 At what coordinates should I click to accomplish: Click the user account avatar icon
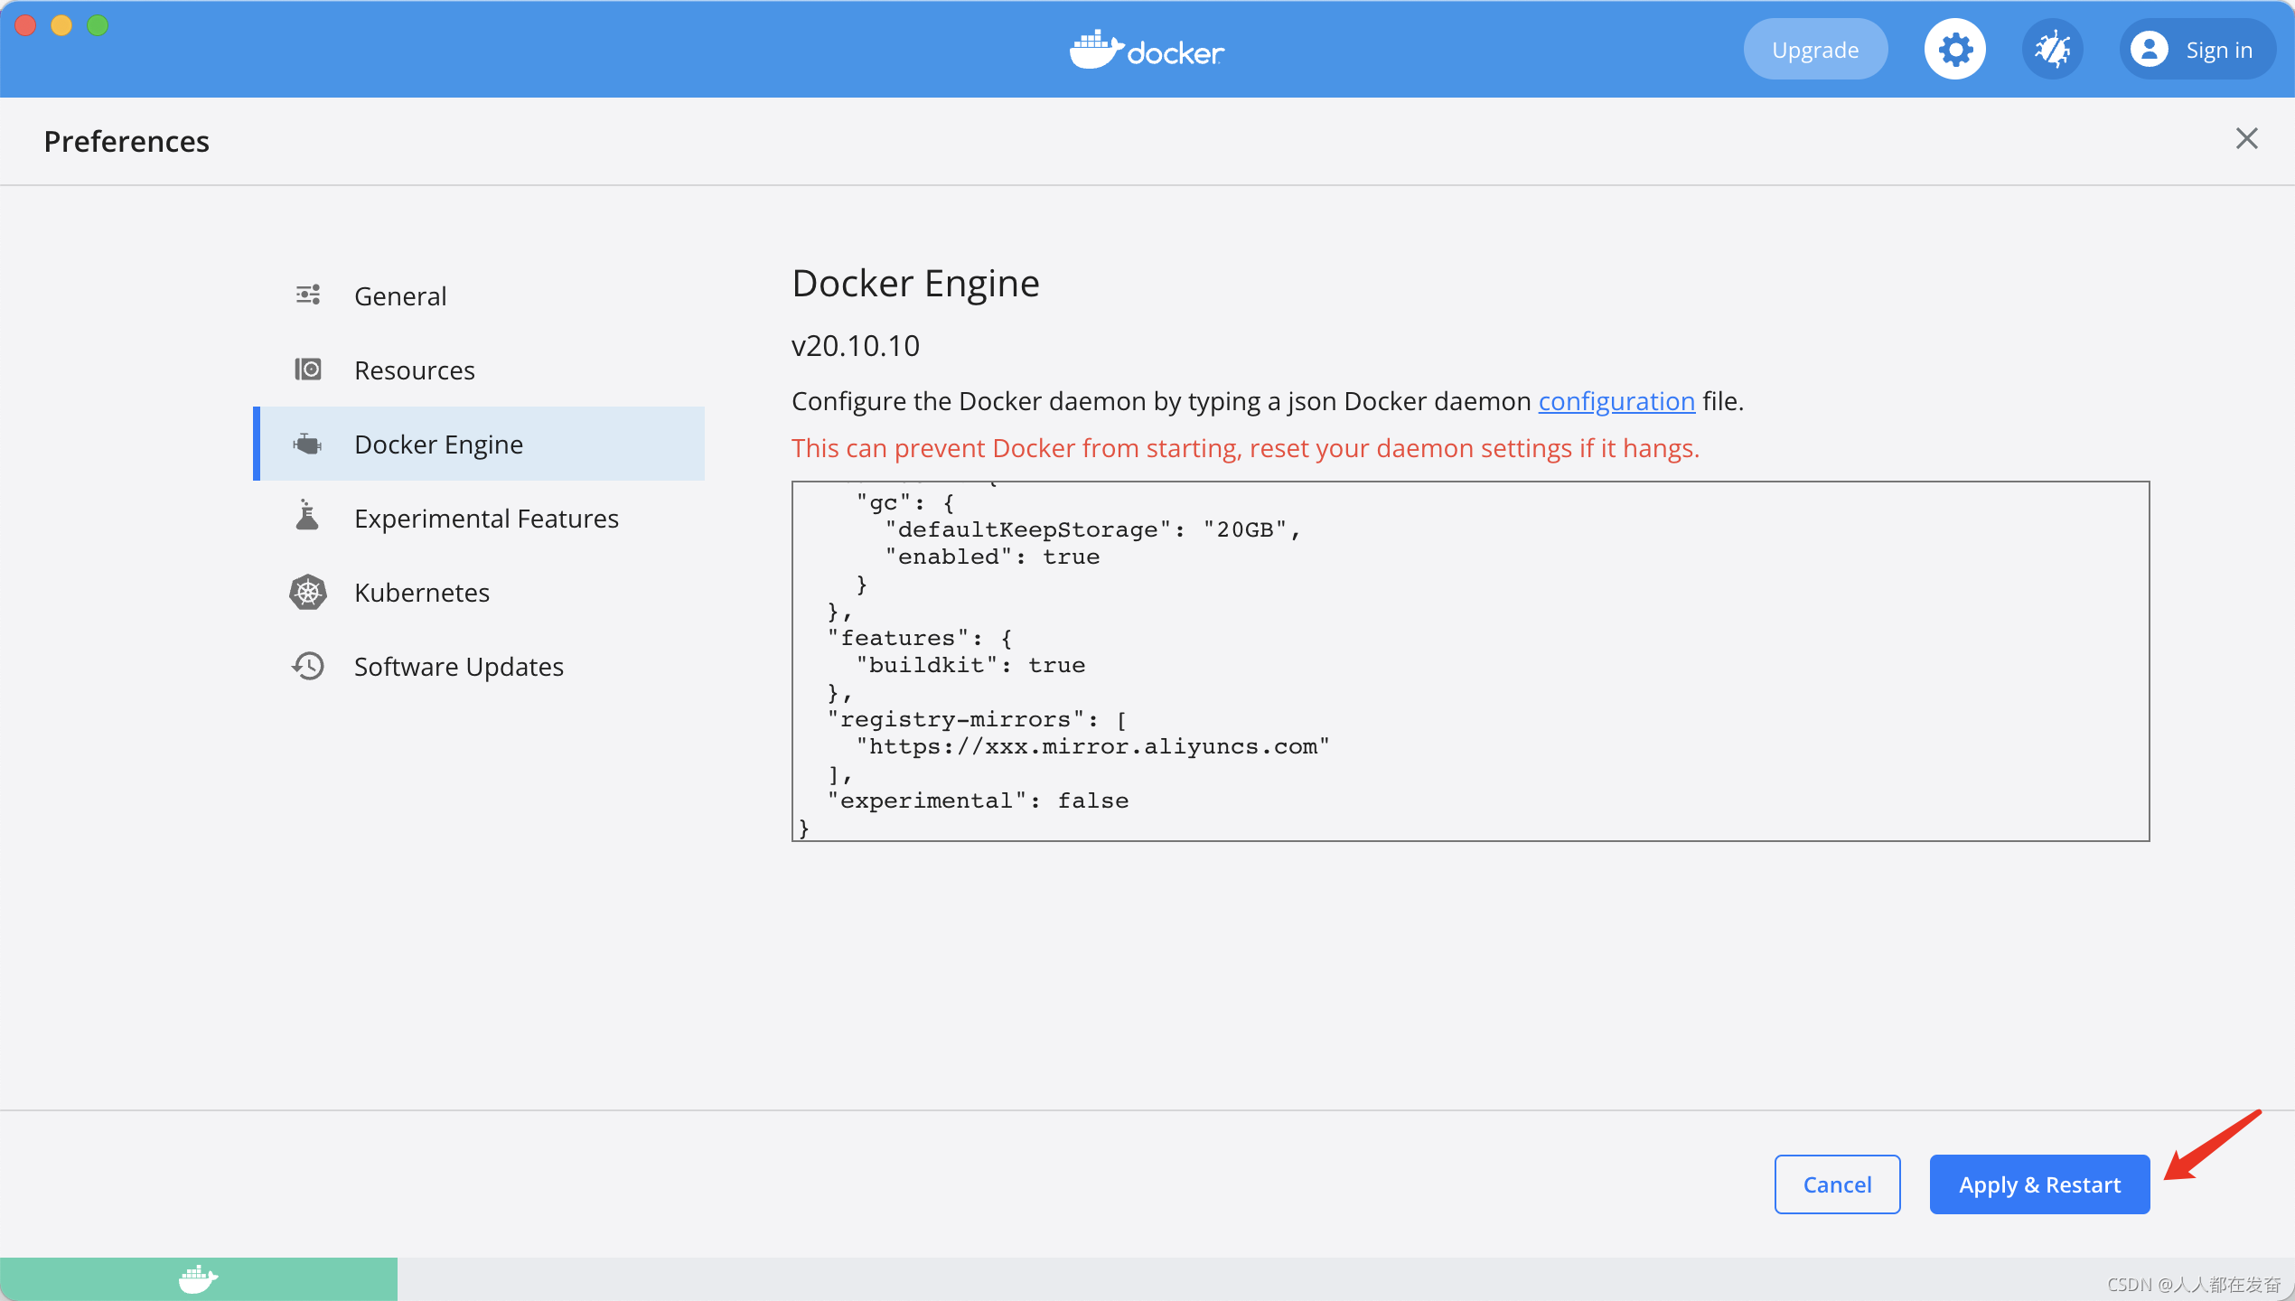coord(2149,49)
